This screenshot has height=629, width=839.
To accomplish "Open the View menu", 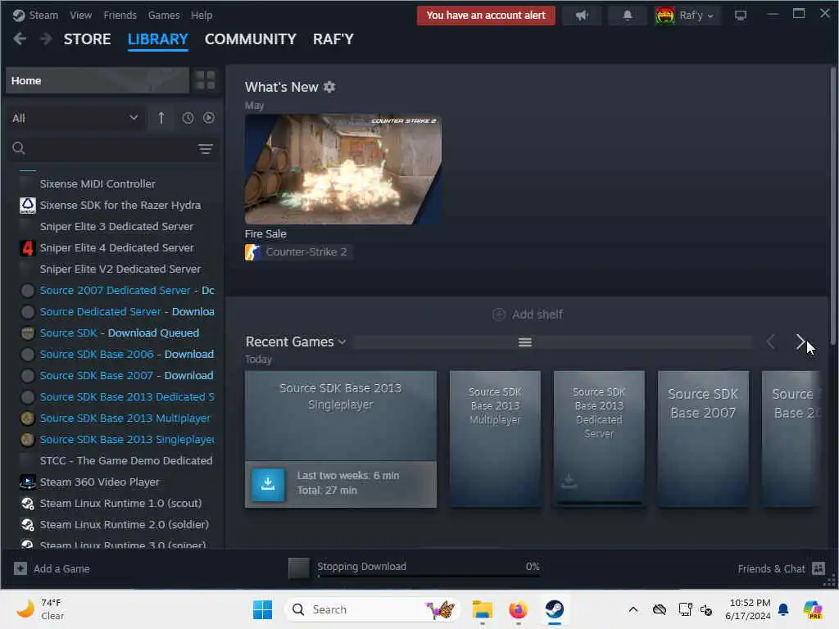I will point(80,15).
